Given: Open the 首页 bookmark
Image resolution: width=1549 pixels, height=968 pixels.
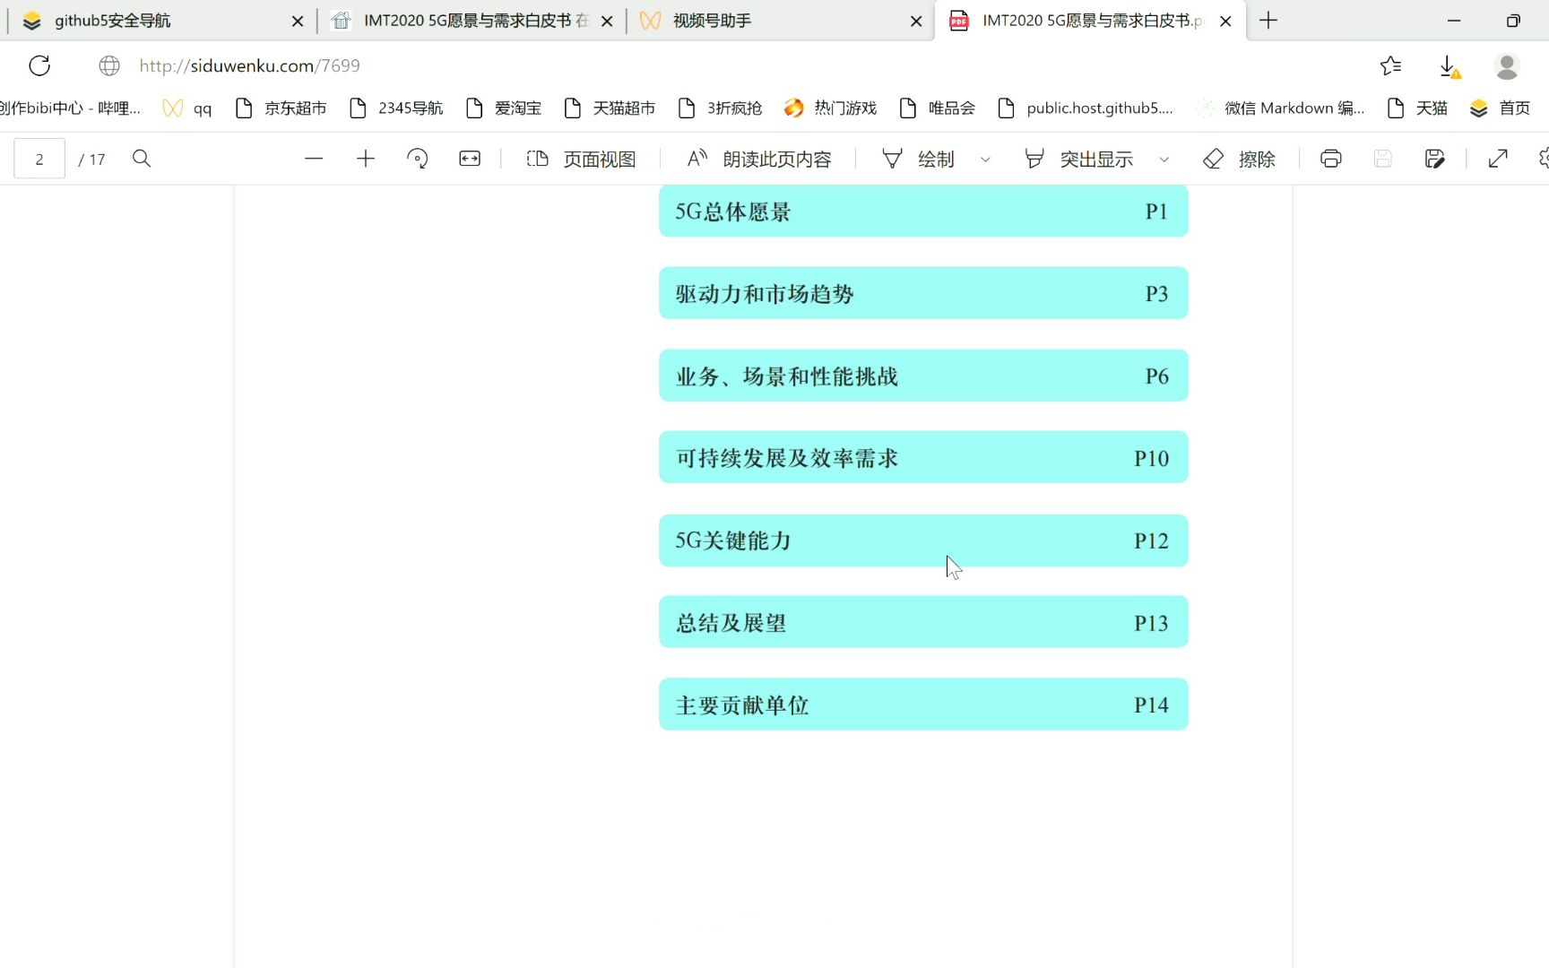Looking at the screenshot, I should (x=1501, y=108).
